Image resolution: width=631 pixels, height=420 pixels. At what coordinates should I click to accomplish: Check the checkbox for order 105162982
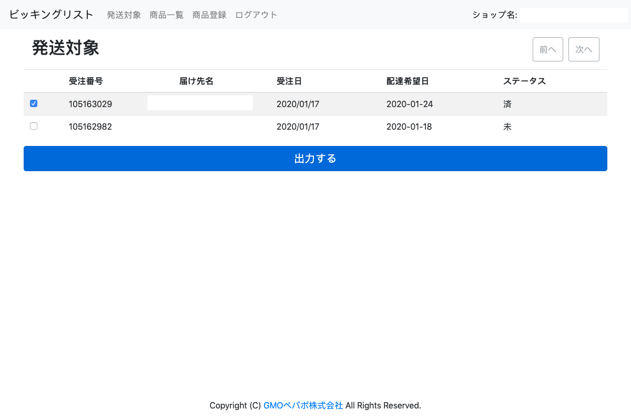34,126
